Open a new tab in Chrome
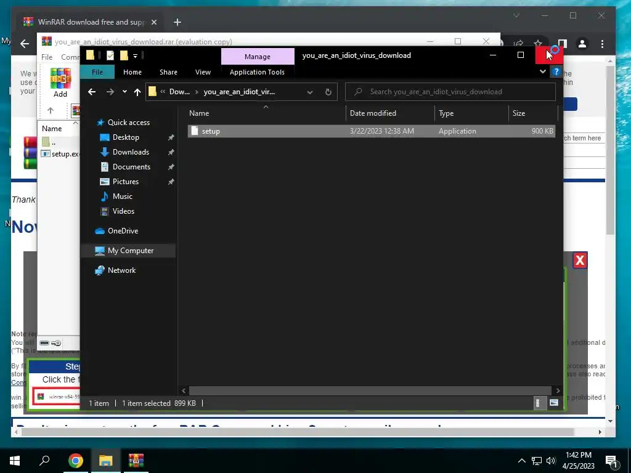Screen dimensions: 631x473 tap(177, 22)
